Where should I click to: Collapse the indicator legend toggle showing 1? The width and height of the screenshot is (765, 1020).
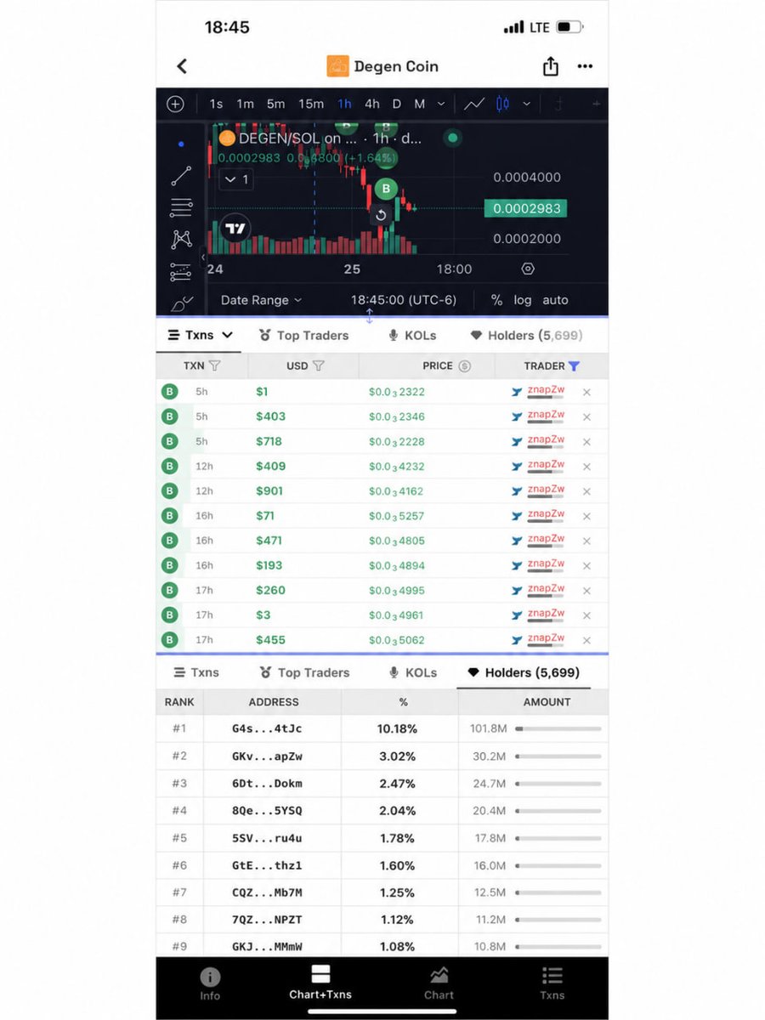pos(235,179)
